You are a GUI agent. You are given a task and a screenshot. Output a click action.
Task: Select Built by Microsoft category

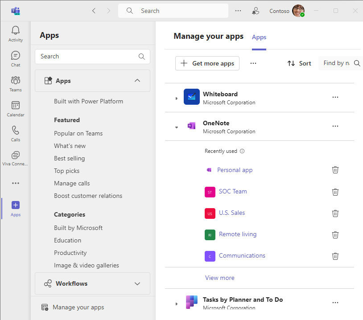(78, 228)
